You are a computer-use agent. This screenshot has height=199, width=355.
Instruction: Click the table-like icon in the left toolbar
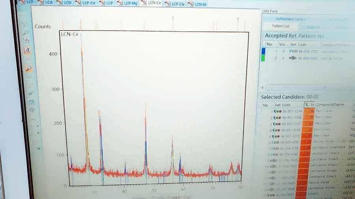(32, 102)
